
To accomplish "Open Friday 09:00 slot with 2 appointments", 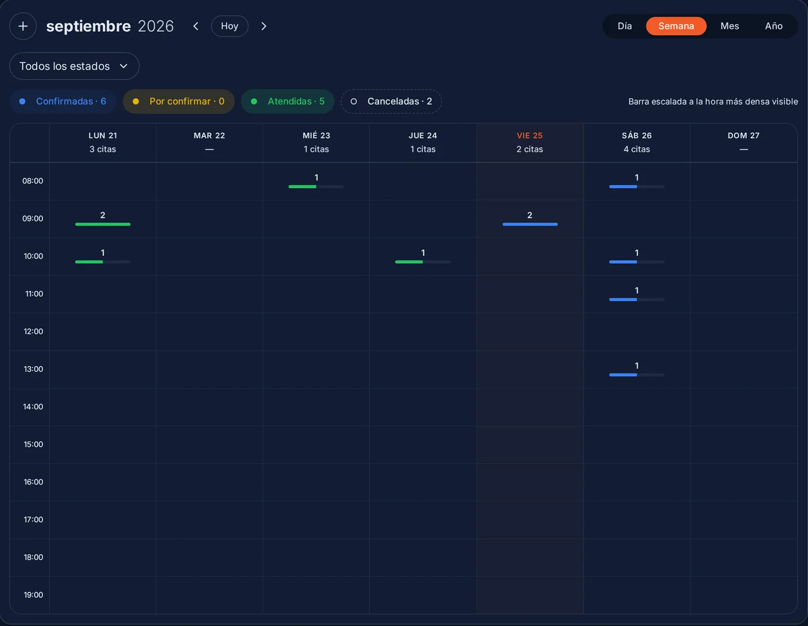I will click(x=530, y=219).
